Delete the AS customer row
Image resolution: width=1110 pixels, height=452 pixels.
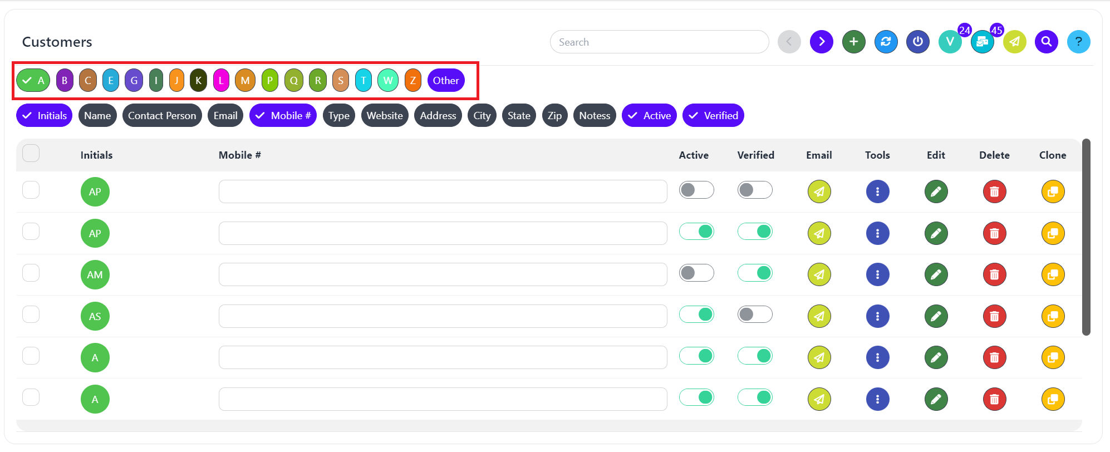994,316
